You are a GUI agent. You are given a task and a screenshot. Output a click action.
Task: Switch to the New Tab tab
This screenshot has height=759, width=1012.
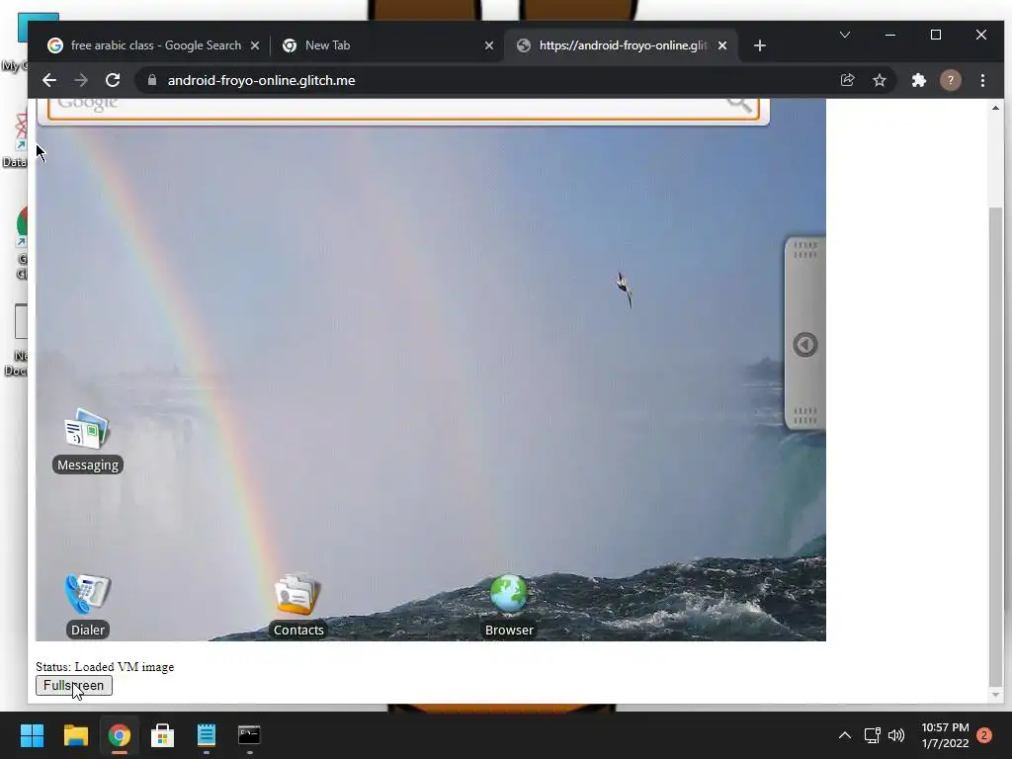(x=387, y=45)
